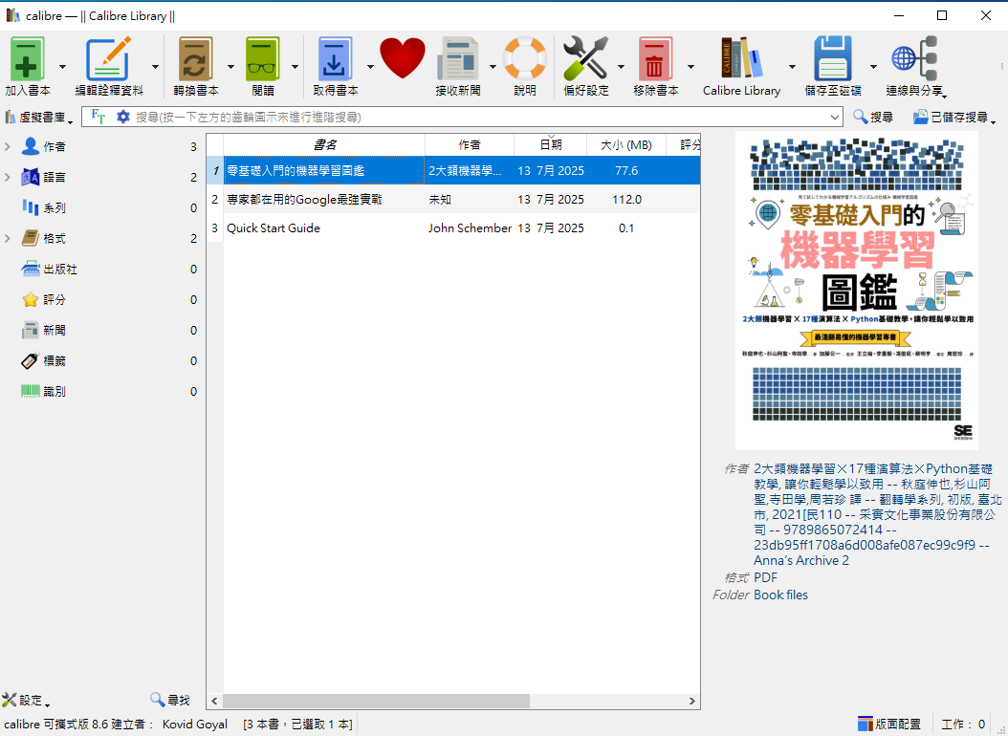Screen dimensions: 1008x736
Task: Sort by 作者 column header
Action: 470,144
